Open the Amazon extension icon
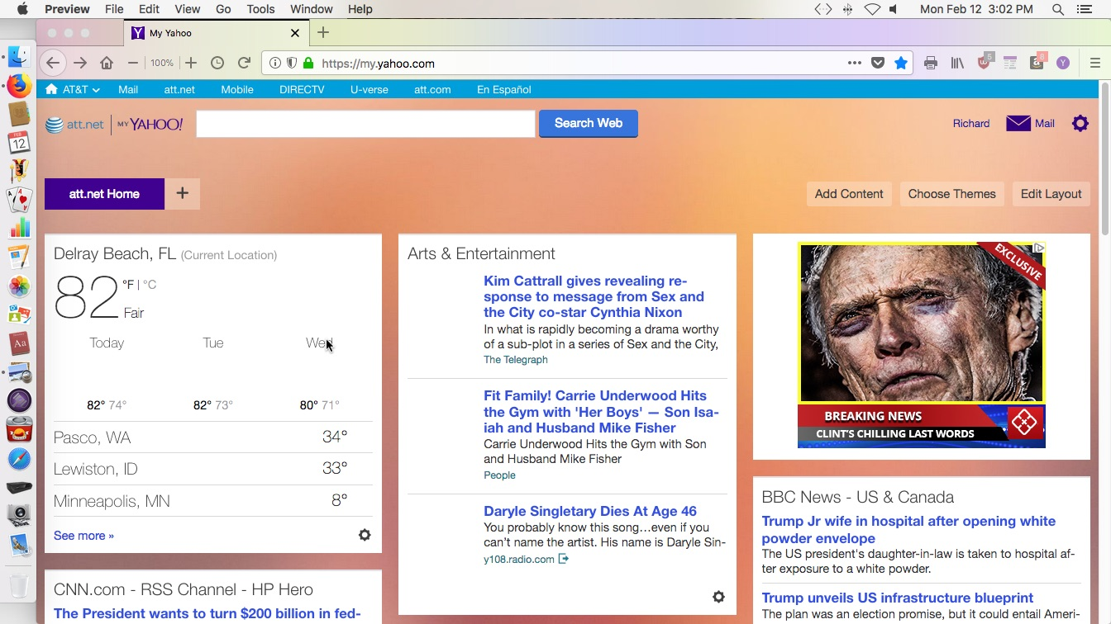This screenshot has width=1111, height=624. click(x=1037, y=62)
